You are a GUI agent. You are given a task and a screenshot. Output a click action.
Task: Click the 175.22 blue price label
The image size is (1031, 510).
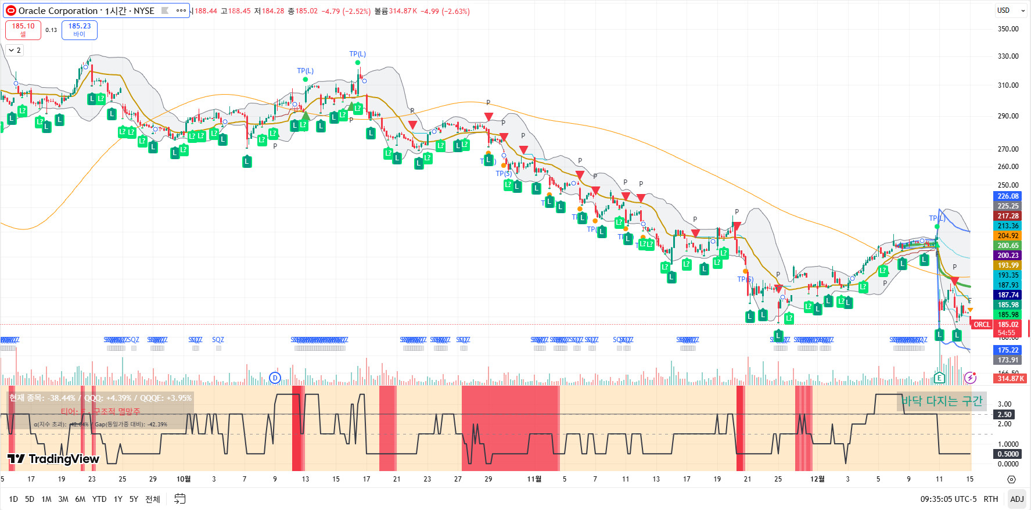(1008, 350)
